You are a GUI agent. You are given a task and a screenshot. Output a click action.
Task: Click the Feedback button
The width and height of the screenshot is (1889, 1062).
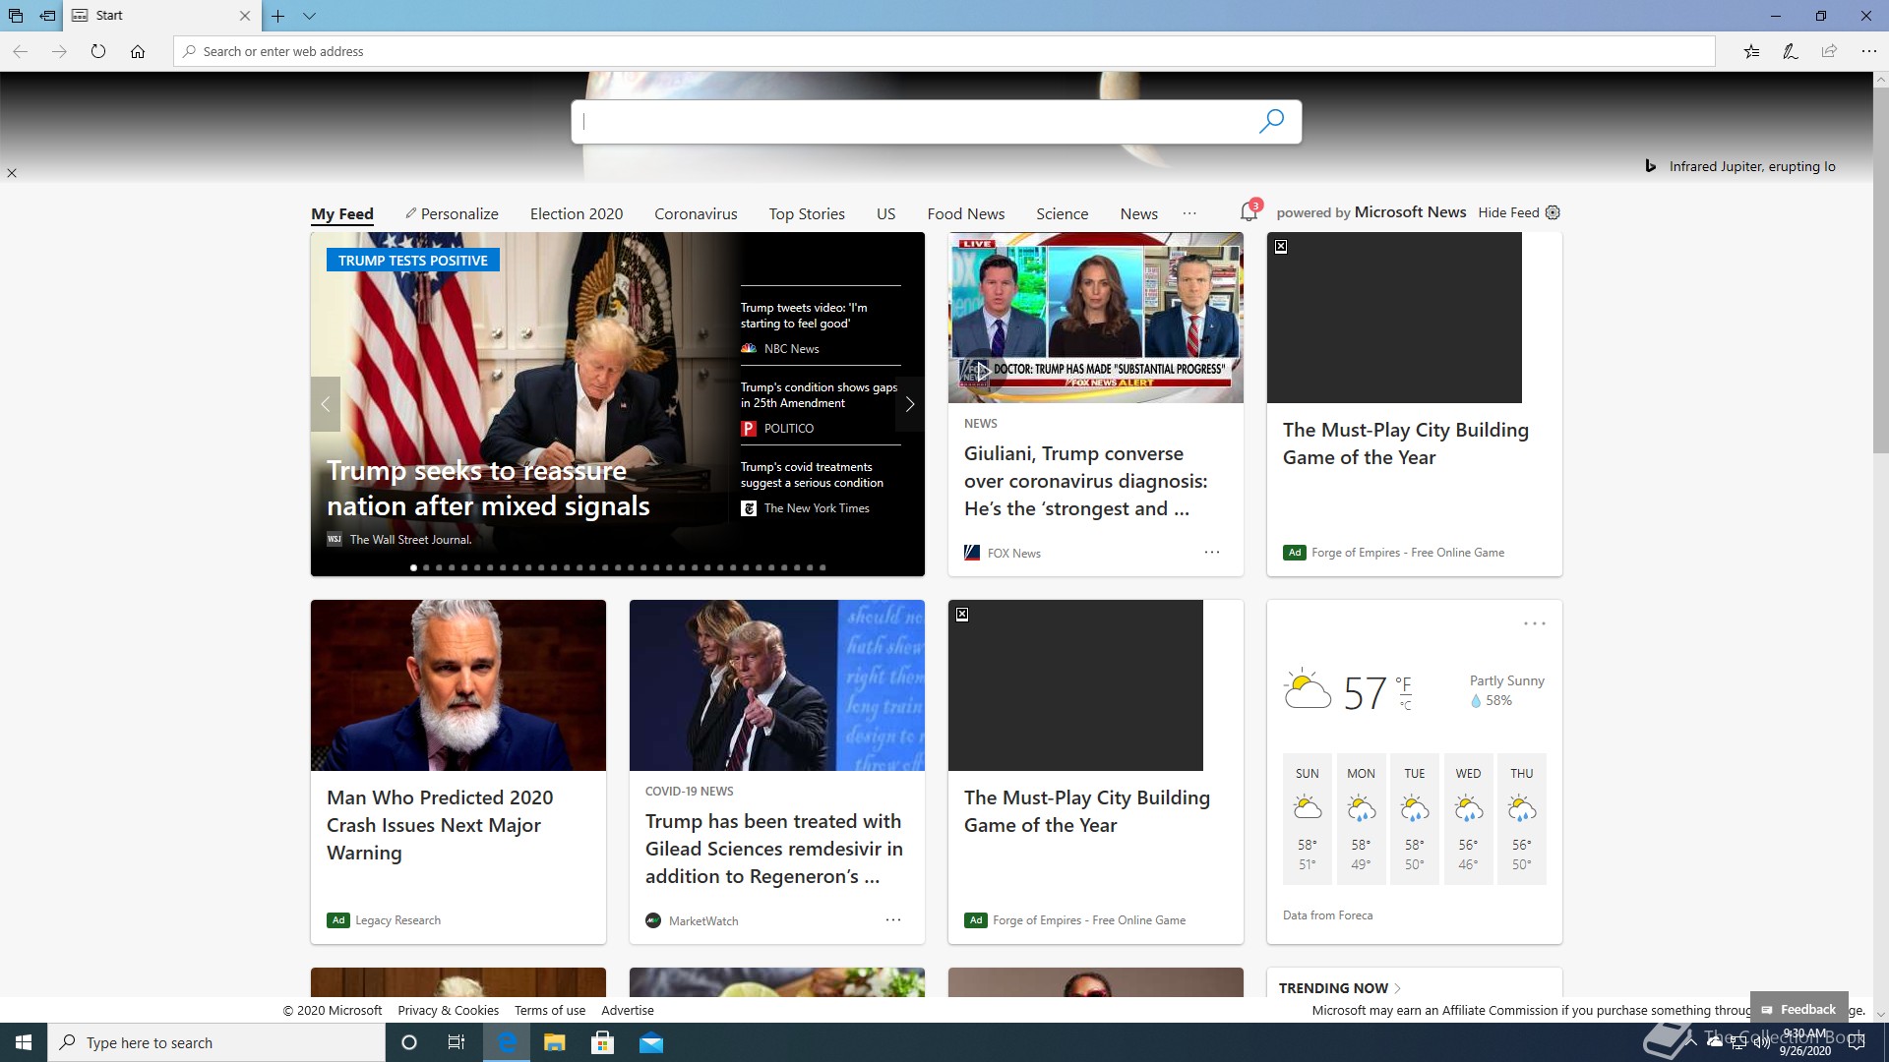[x=1798, y=1009]
